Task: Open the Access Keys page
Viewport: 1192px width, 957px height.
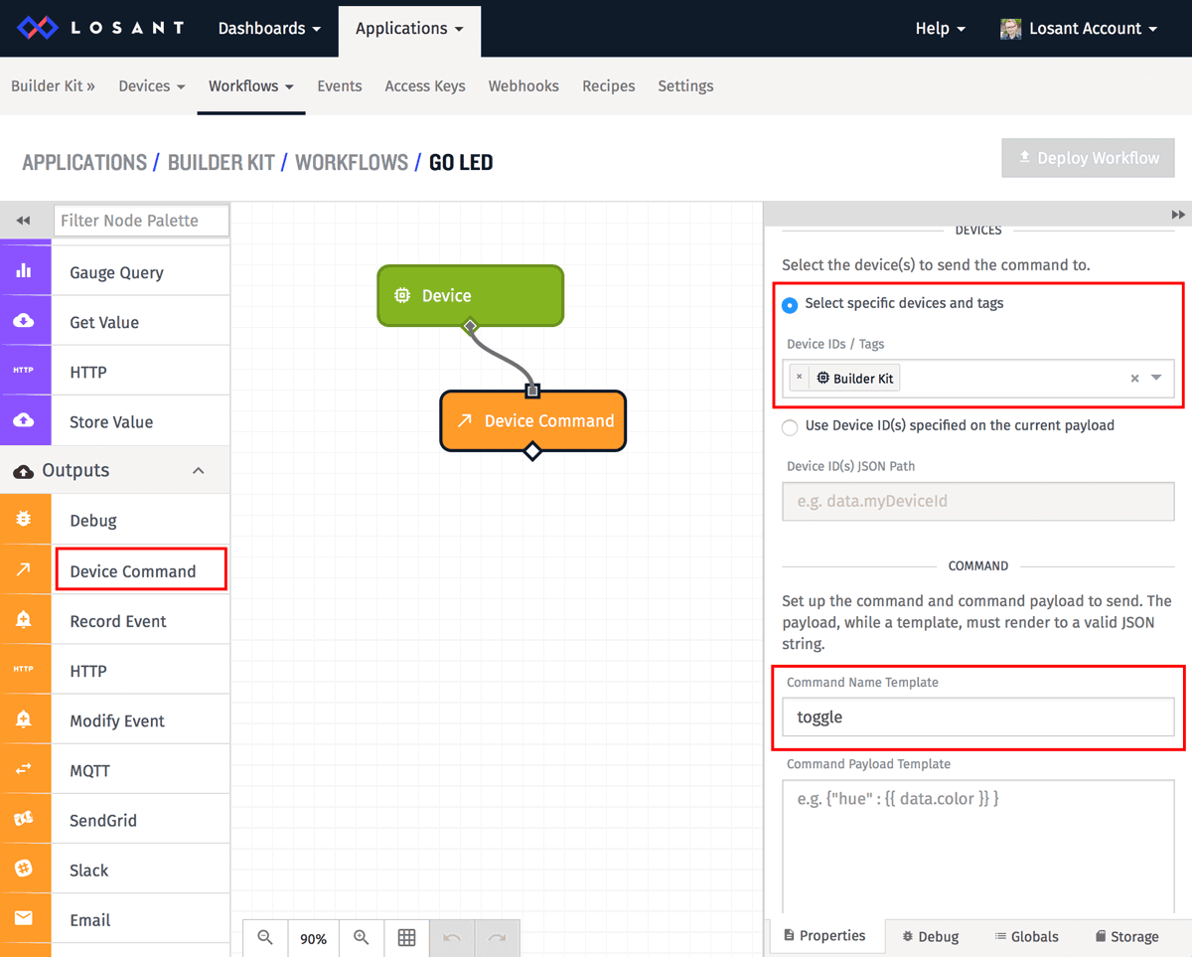Action: coord(425,86)
